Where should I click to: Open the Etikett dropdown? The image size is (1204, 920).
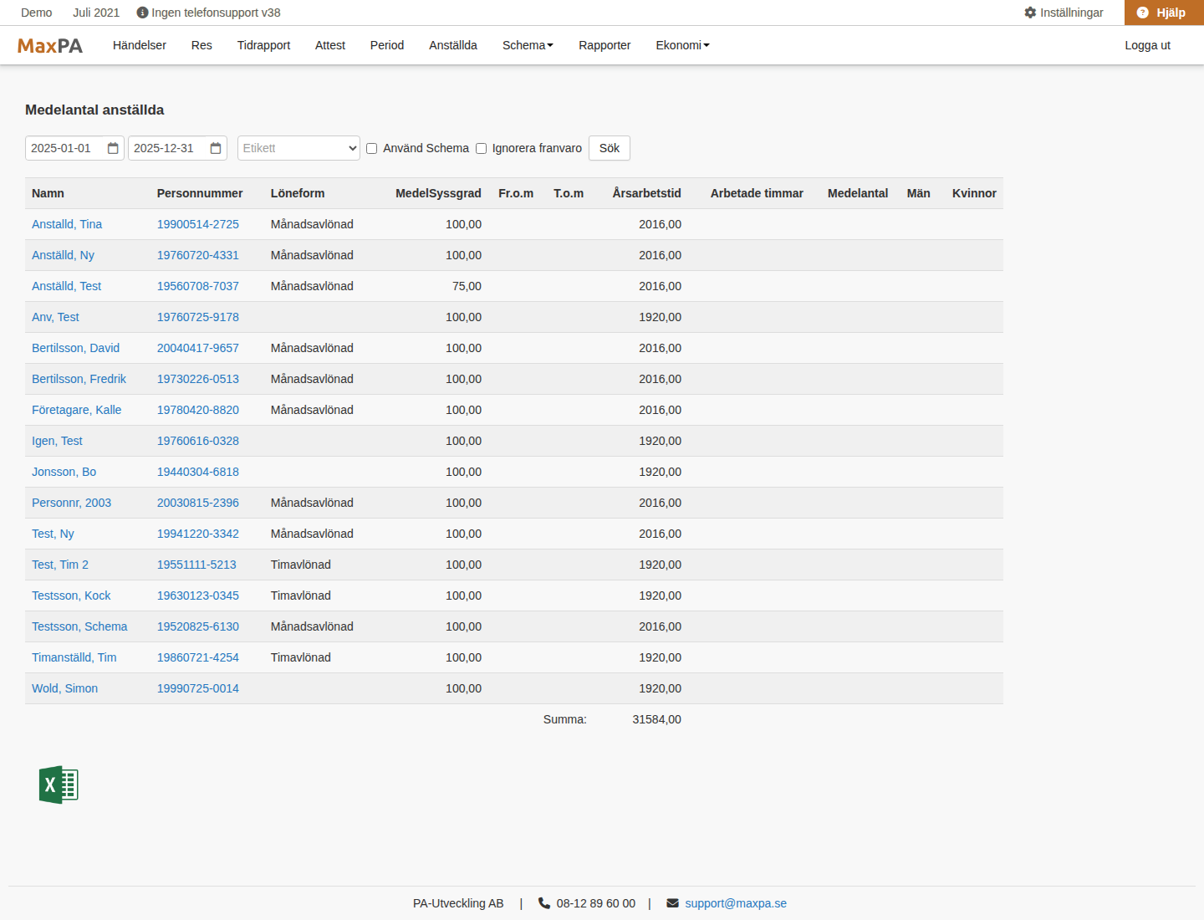[298, 148]
